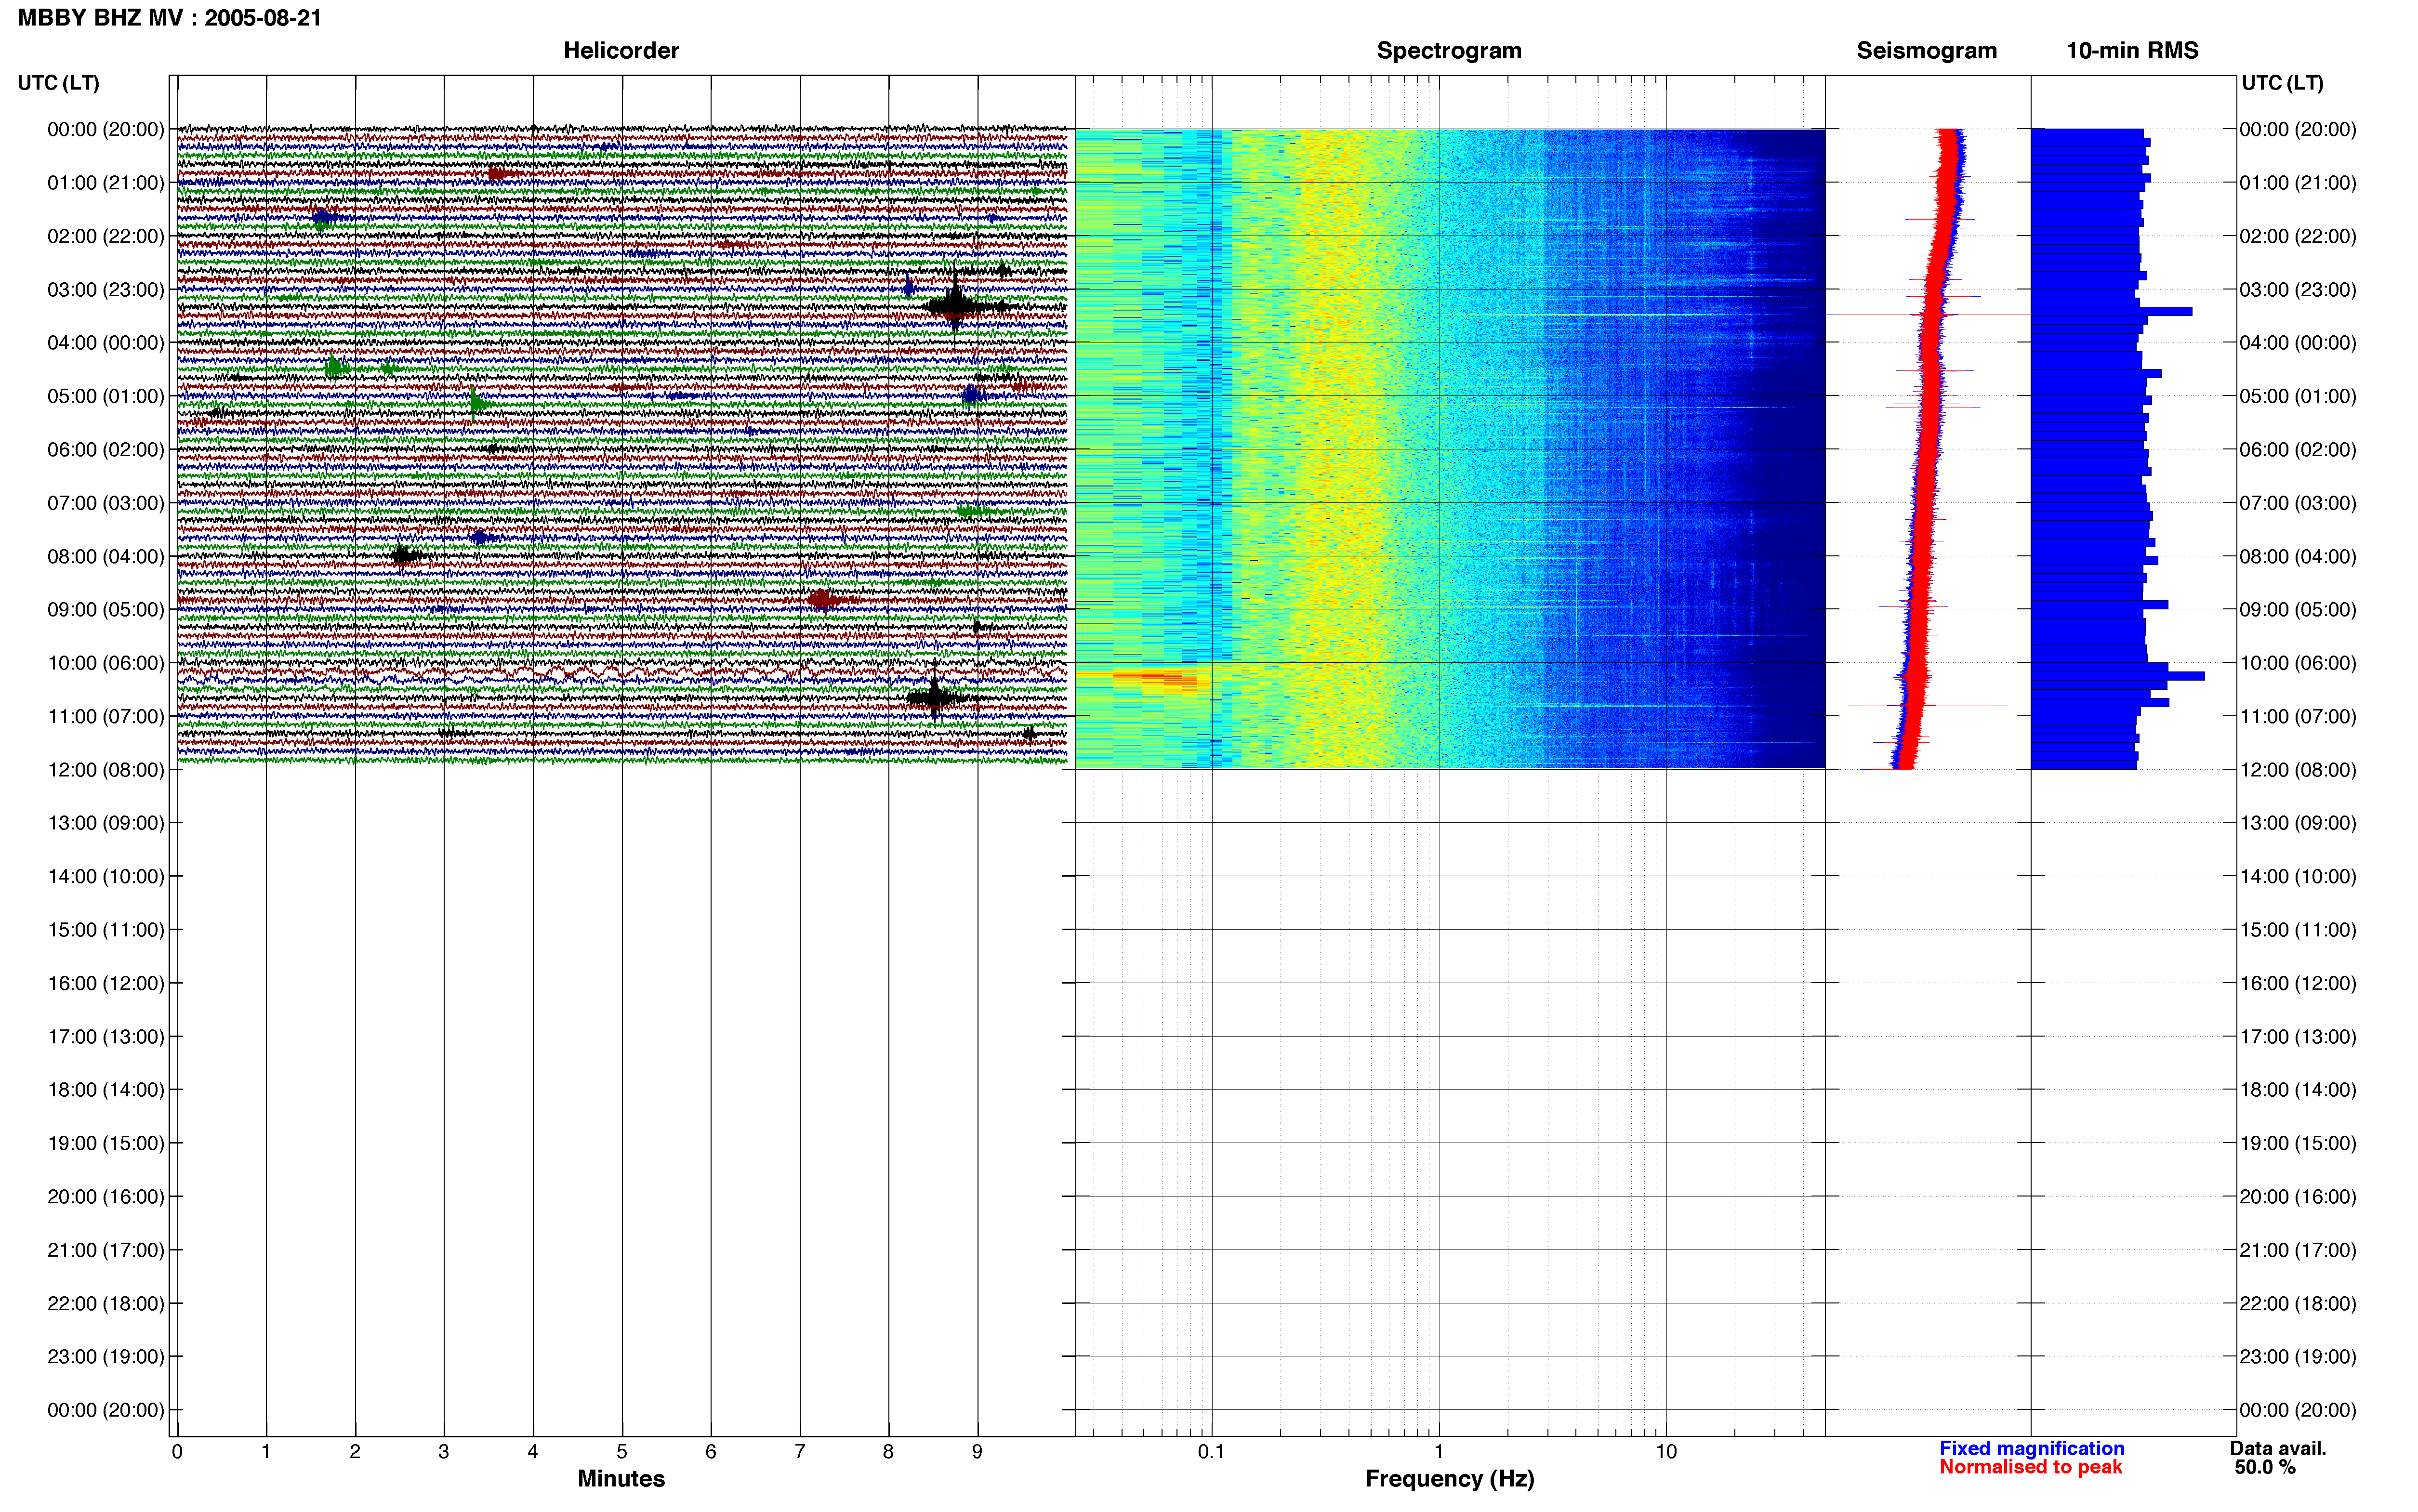Click the '10-min RMS' panel heading
This screenshot has height=1512, width=2418.
(x=2132, y=51)
